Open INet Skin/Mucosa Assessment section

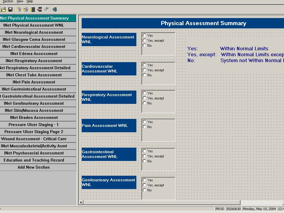click(38, 110)
